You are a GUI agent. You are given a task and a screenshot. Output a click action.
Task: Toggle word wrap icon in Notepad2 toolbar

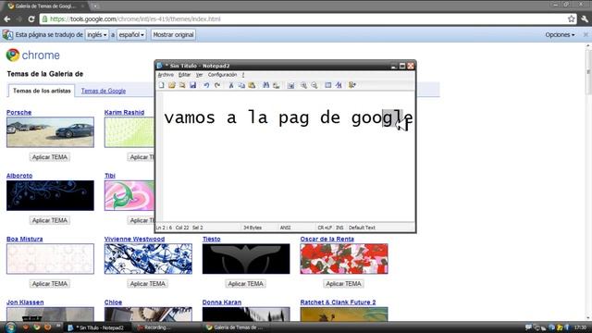pos(290,85)
